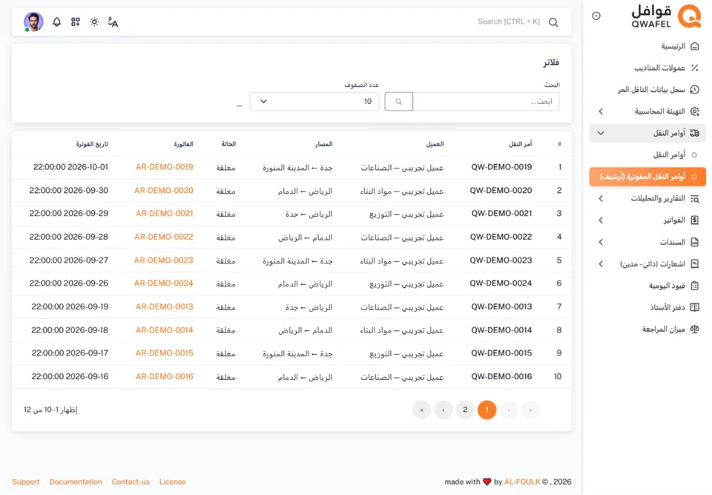Image resolution: width=712 pixels, height=495 pixels.
Task: Click the scales icon for ميزان المراجعة
Action: click(694, 329)
